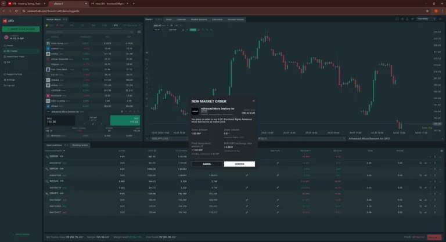
Task: Edit stop loss on the GBPCHF sub-position
Action: (247, 175)
